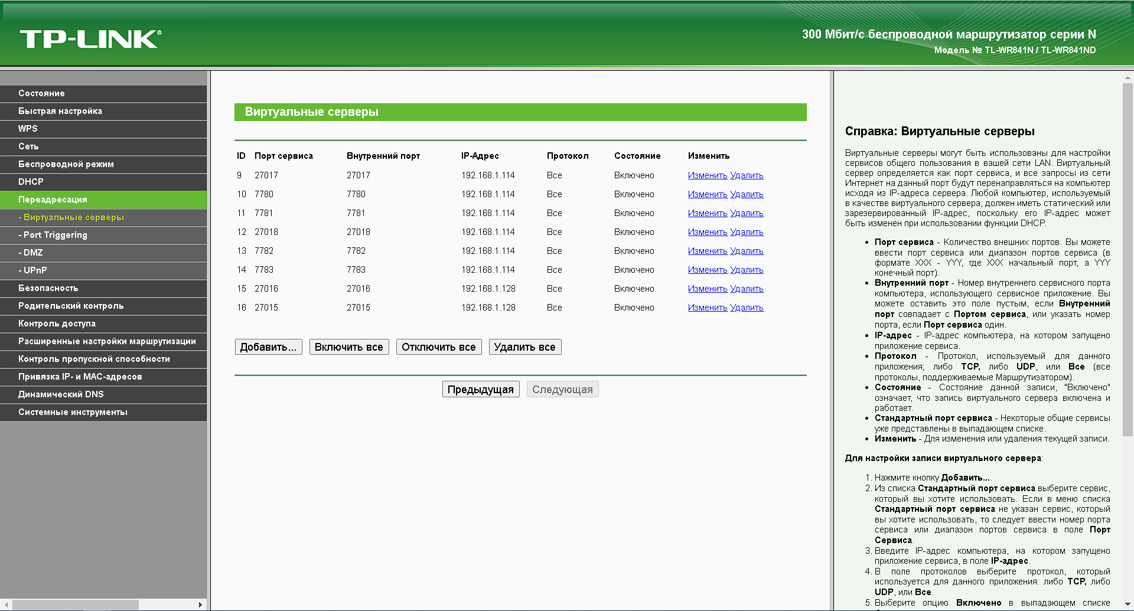This screenshot has height=611, width=1134.
Task: Click the help panel scroll-up arrow
Action: tap(1128, 77)
